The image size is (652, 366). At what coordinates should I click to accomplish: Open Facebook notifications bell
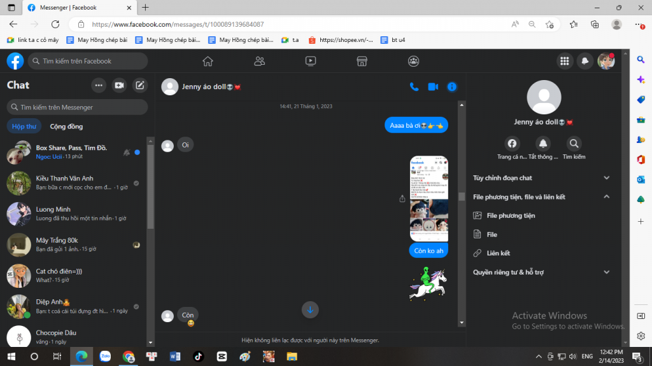pyautogui.click(x=585, y=61)
